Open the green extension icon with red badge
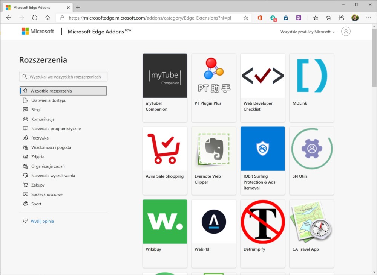The width and height of the screenshot is (377, 275). tap(273, 18)
